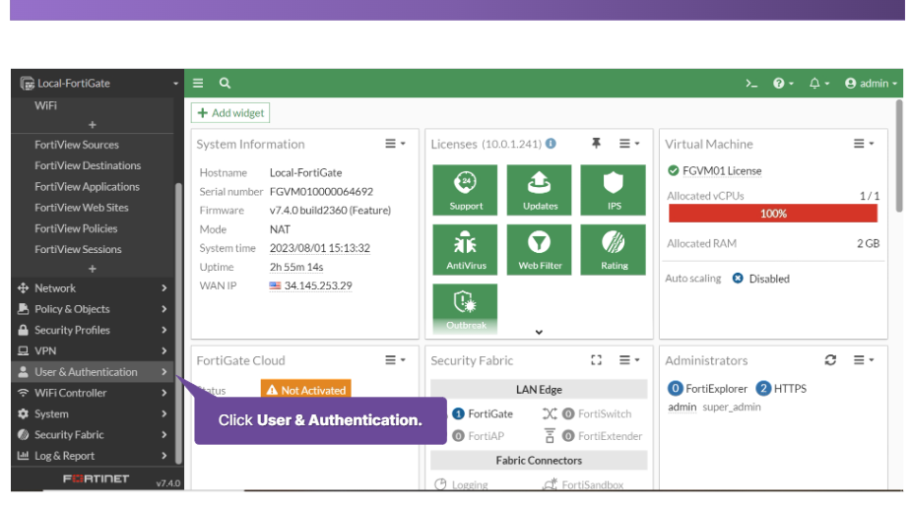Image resolution: width=911 pixels, height=505 pixels.
Task: Click the Uptime value 2h 55m 14s
Action: (296, 267)
